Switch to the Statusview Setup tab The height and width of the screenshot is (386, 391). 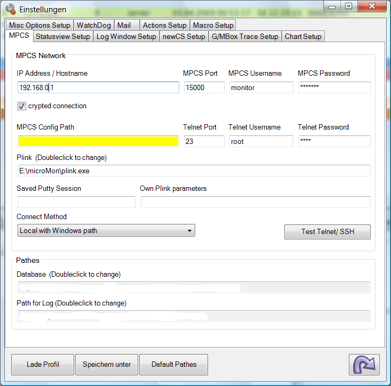62,36
